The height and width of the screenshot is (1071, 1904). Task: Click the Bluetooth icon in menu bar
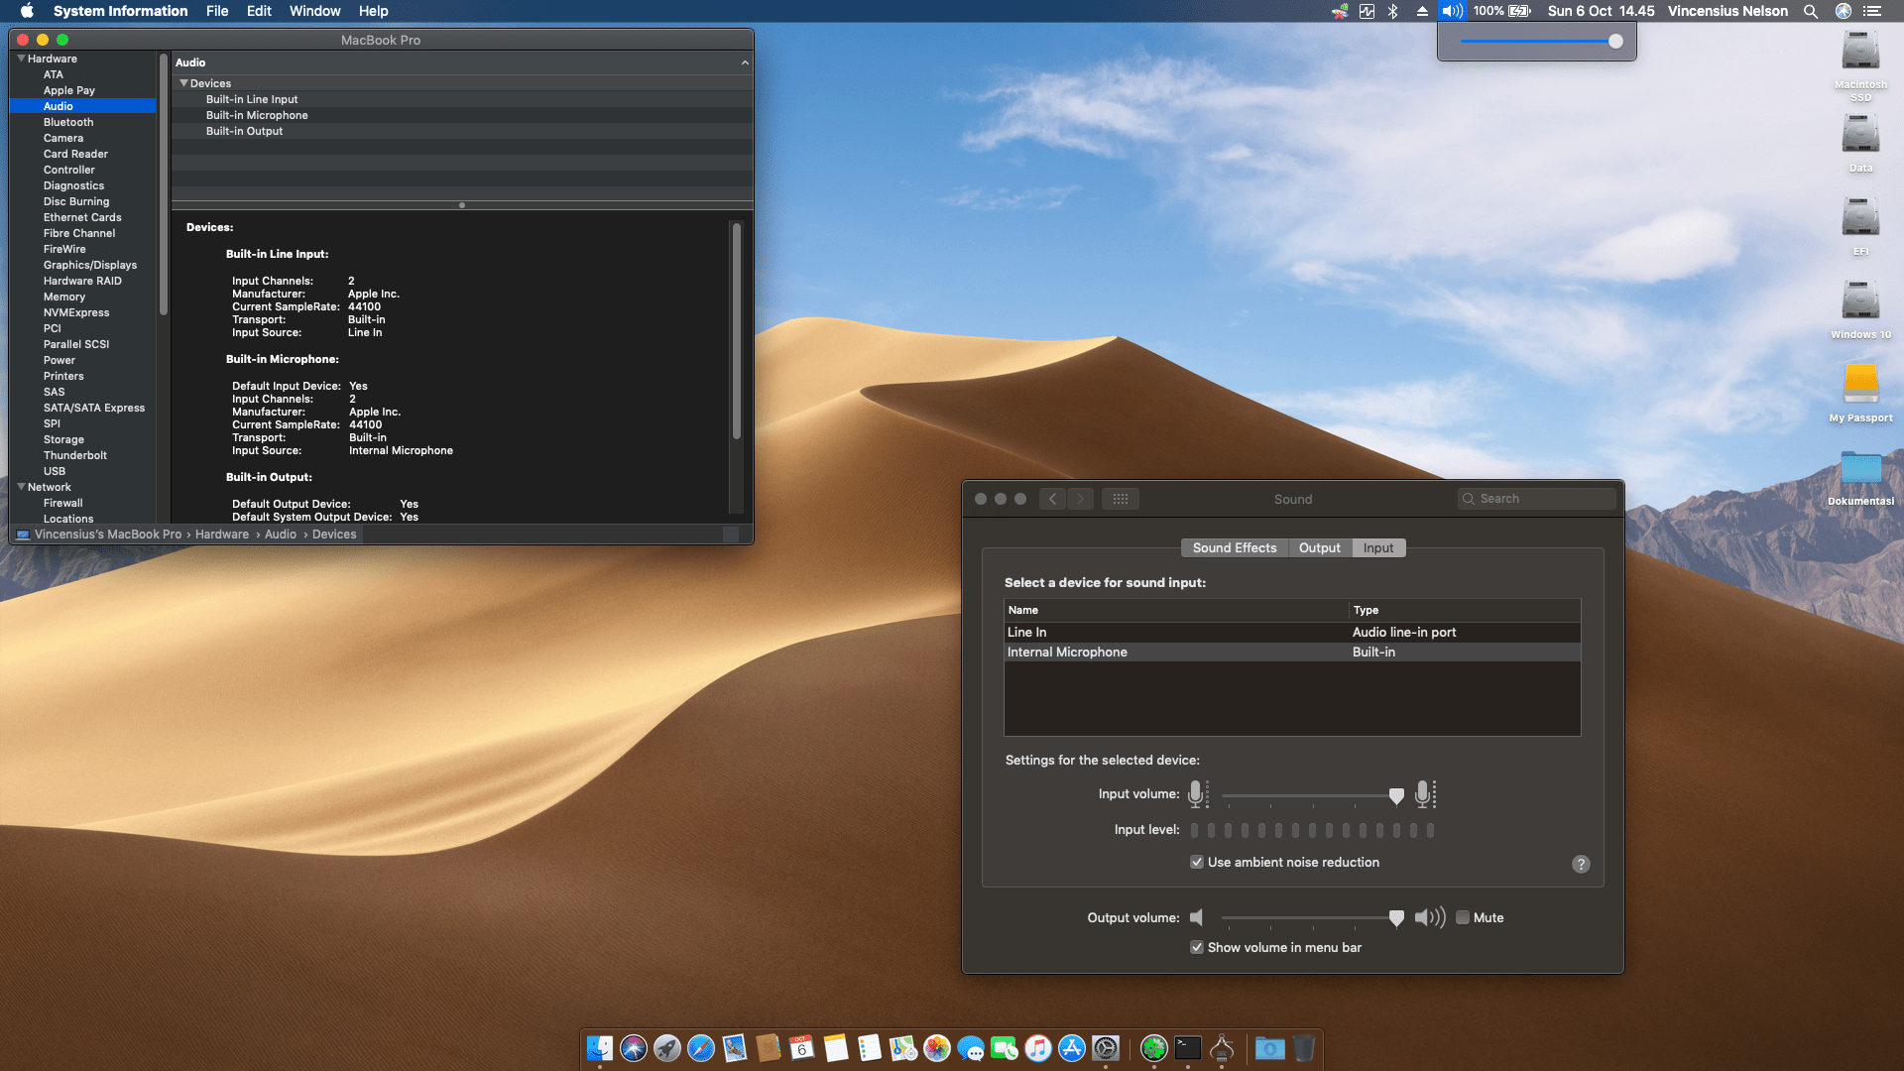click(x=1392, y=11)
